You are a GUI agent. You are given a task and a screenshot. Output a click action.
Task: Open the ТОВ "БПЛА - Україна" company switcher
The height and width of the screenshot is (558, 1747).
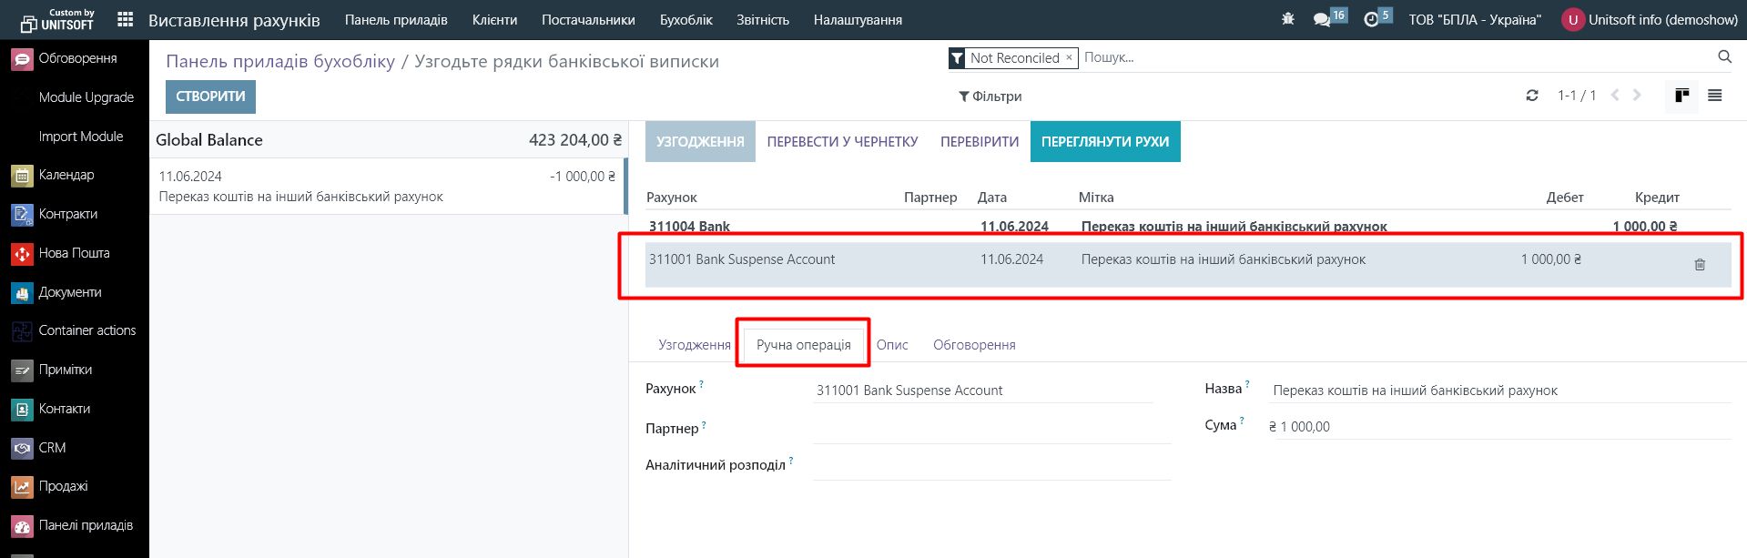point(1475,19)
